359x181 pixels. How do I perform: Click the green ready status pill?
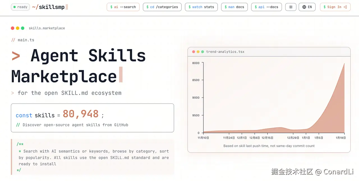click(x=20, y=7)
